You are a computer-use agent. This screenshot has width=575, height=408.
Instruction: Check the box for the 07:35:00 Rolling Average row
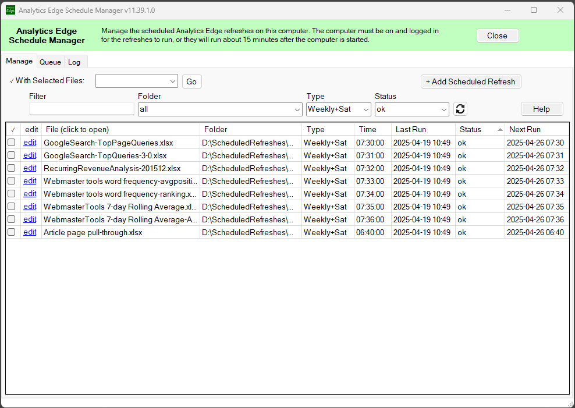(x=12, y=207)
